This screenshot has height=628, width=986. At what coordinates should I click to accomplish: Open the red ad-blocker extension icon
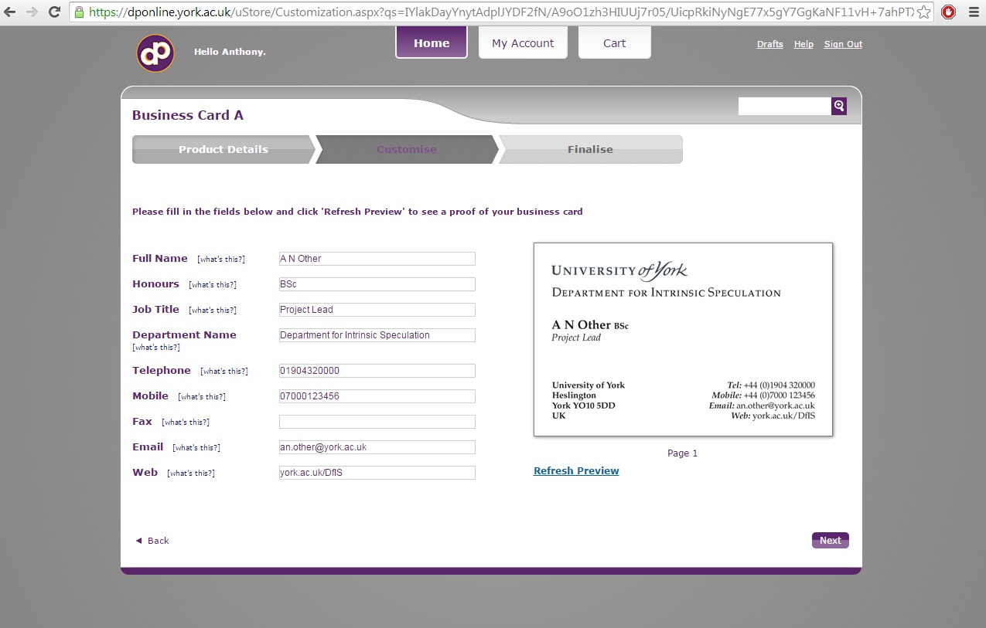tap(948, 12)
